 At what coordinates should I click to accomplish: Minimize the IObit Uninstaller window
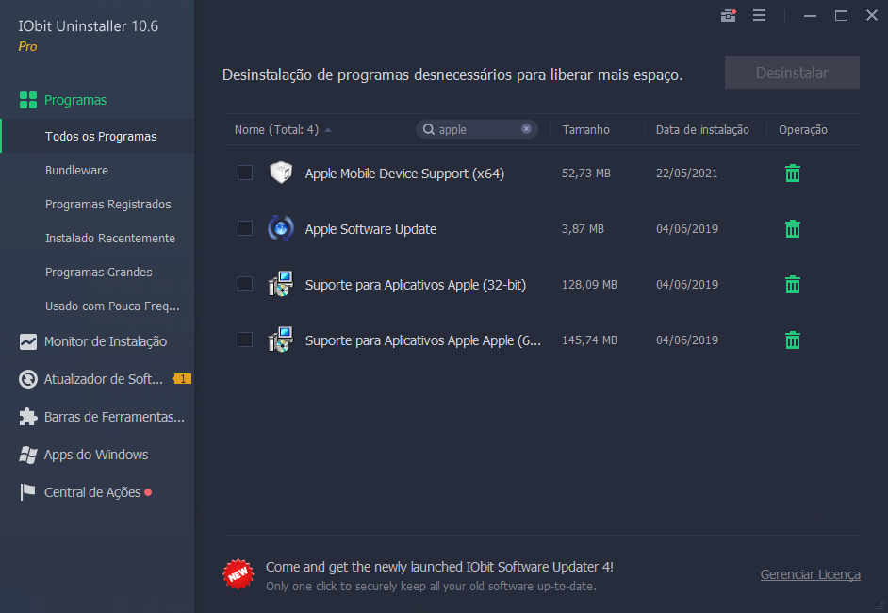point(811,15)
